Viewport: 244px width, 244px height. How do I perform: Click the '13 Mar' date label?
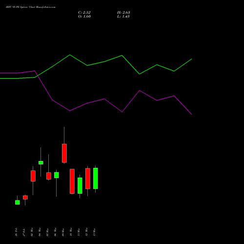click(94, 232)
